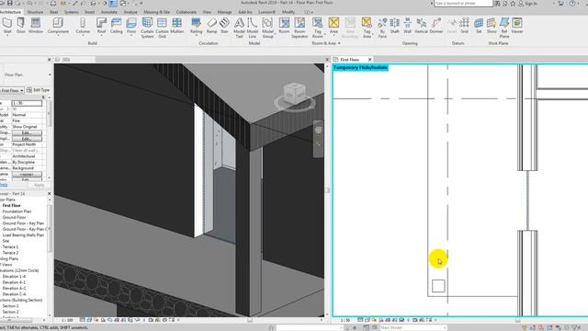The width and height of the screenshot is (588, 331).
Task: Close the Properties palette
Action: 49,60
